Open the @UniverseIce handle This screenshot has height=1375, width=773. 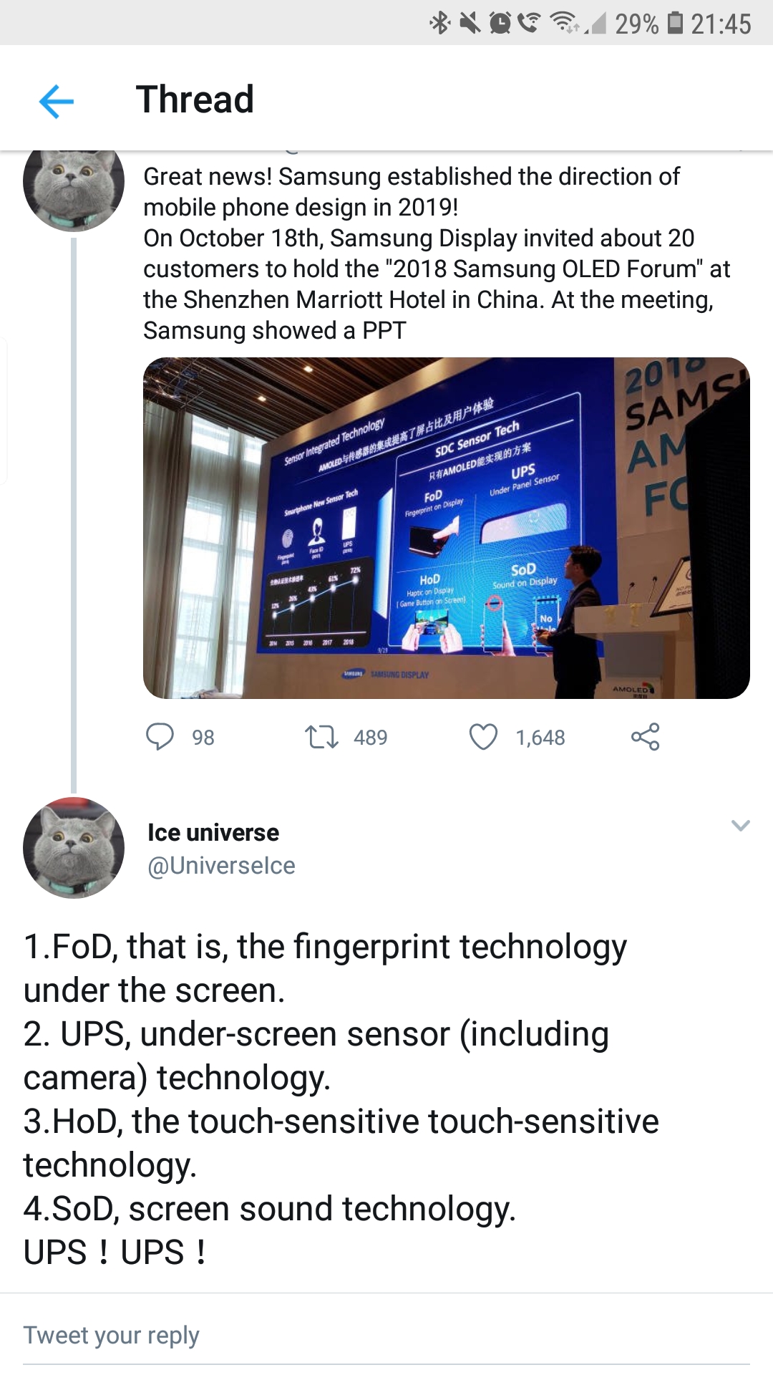(x=221, y=866)
